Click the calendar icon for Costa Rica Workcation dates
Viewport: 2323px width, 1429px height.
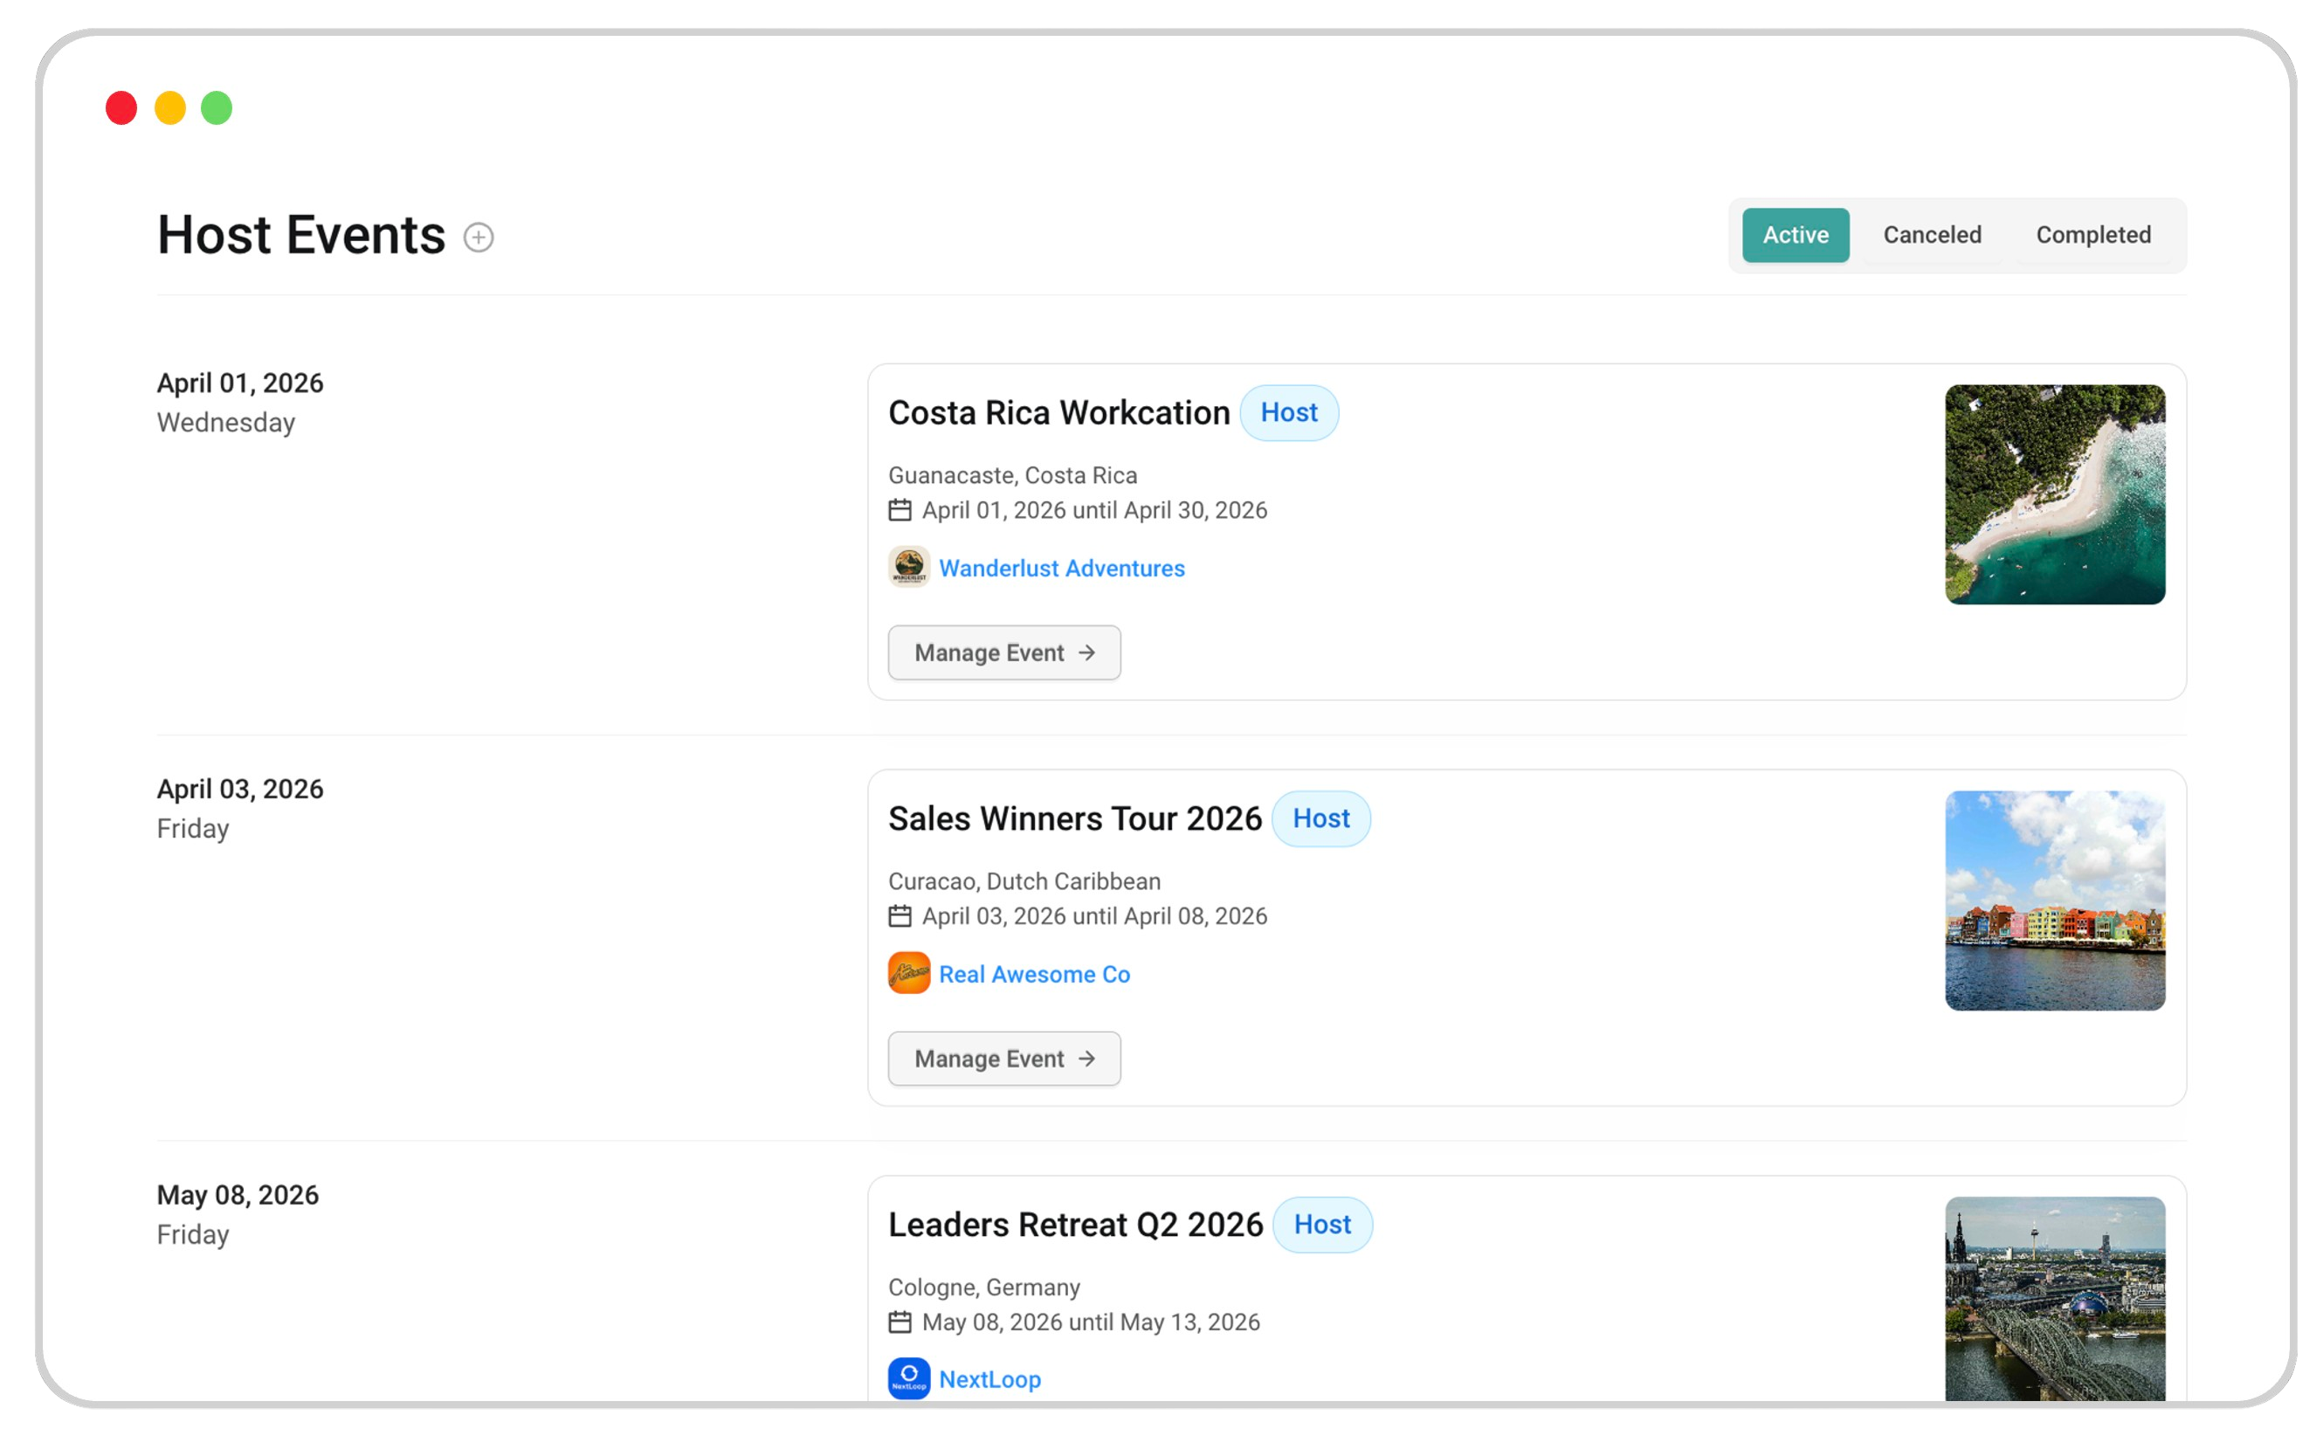pyautogui.click(x=900, y=510)
